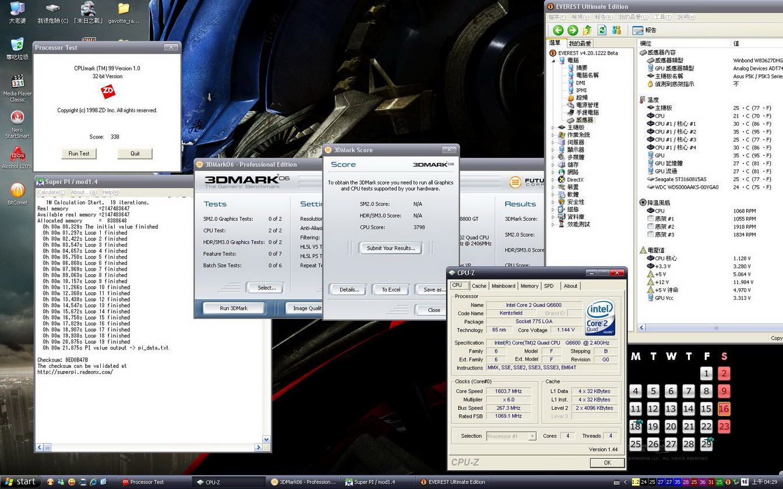The height and width of the screenshot is (489, 783).
Task: Click Close button in 3DMark Score dialog
Action: [x=434, y=310]
